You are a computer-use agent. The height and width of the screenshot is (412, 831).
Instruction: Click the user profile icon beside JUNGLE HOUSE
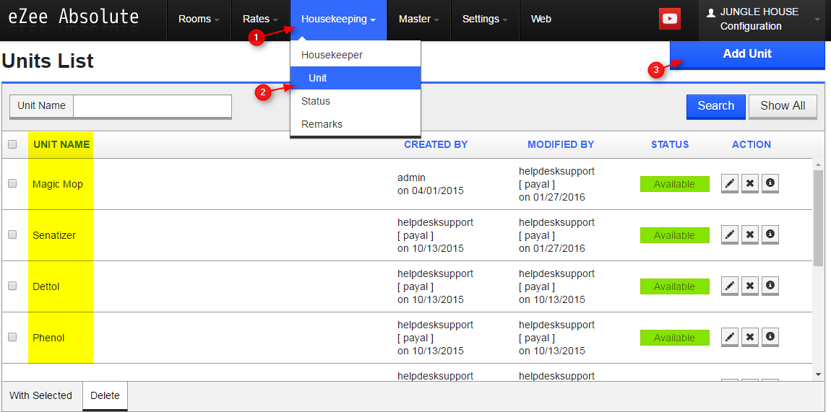click(x=711, y=13)
